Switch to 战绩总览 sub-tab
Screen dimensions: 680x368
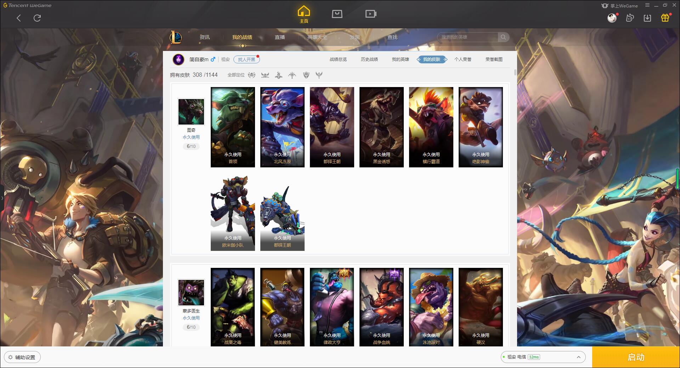pos(338,59)
